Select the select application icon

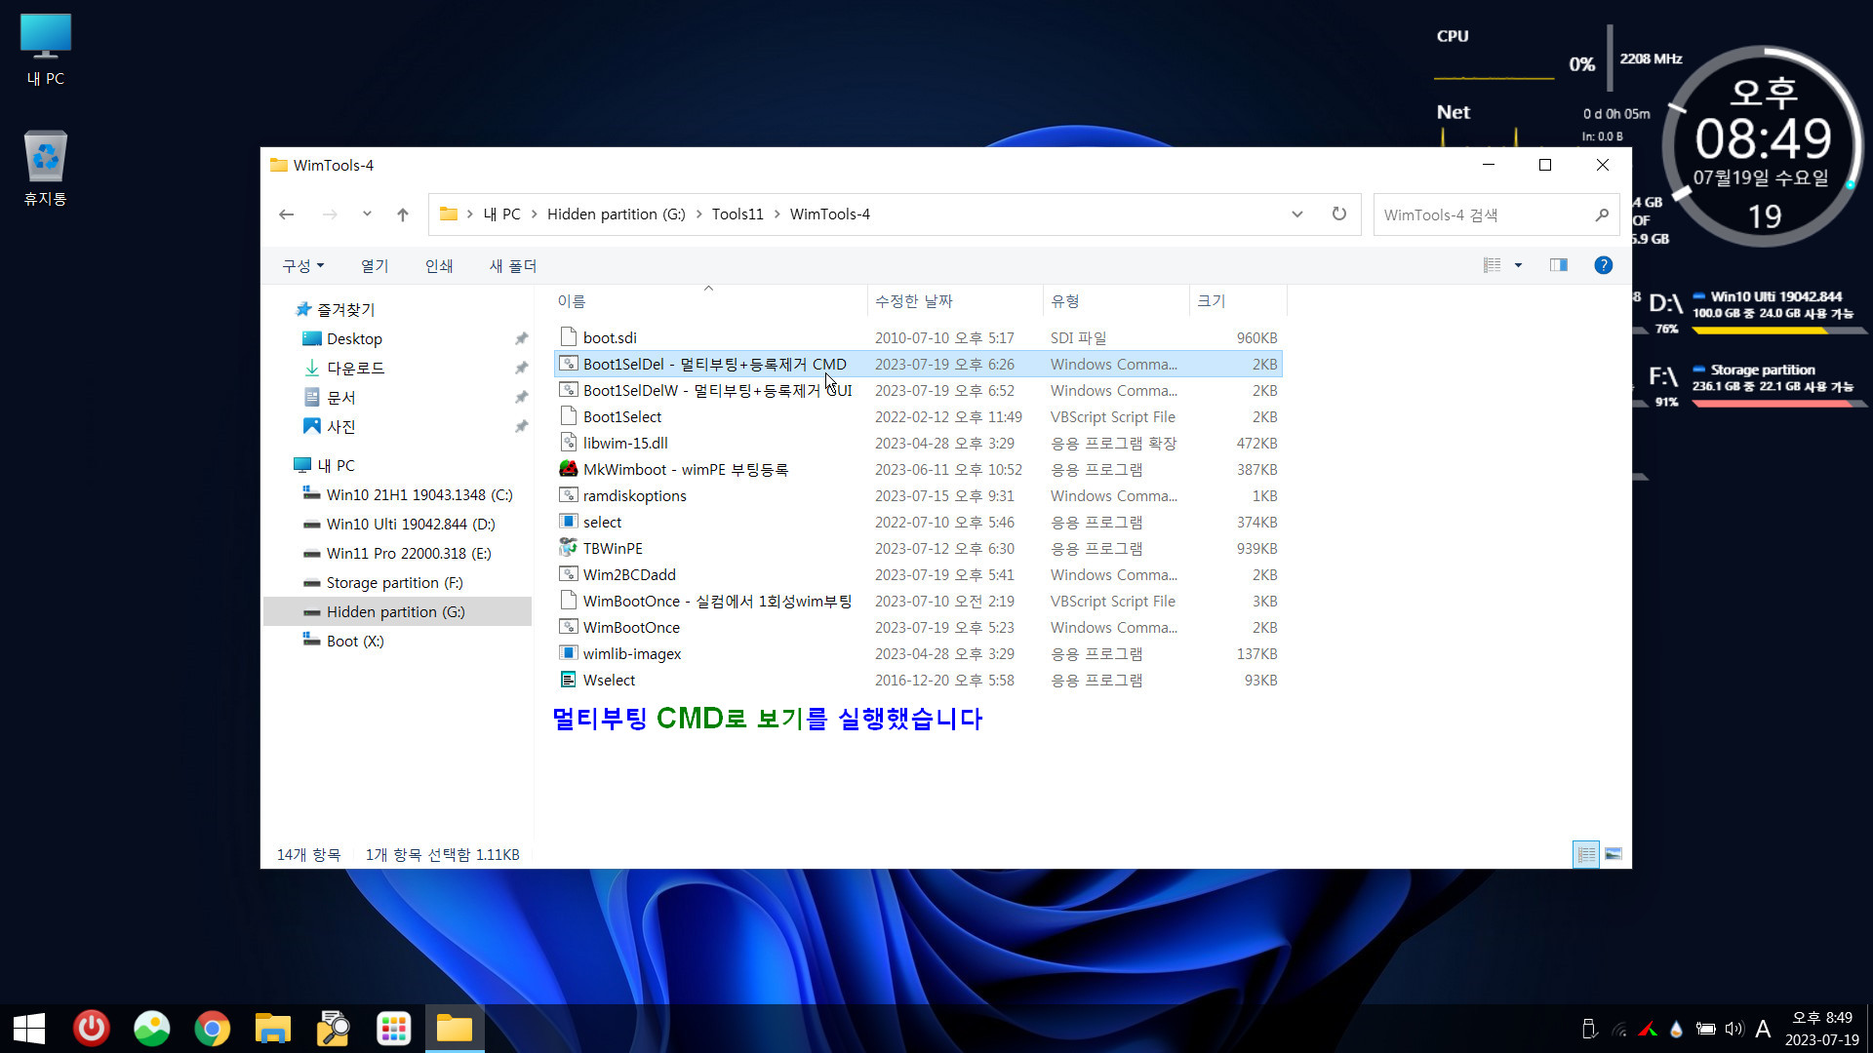click(x=569, y=522)
